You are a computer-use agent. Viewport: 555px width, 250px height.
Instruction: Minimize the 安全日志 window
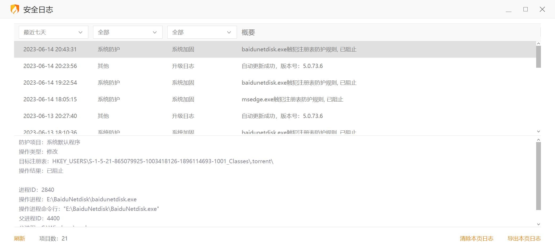[x=509, y=10]
